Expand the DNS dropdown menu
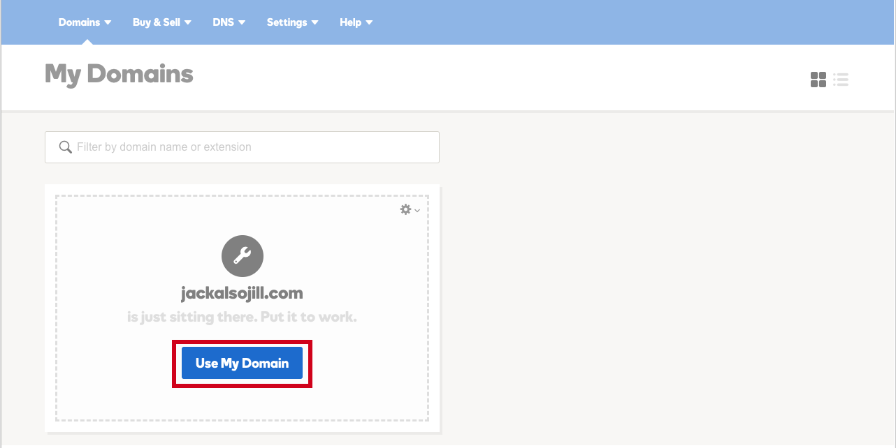The width and height of the screenshot is (896, 448). [229, 22]
